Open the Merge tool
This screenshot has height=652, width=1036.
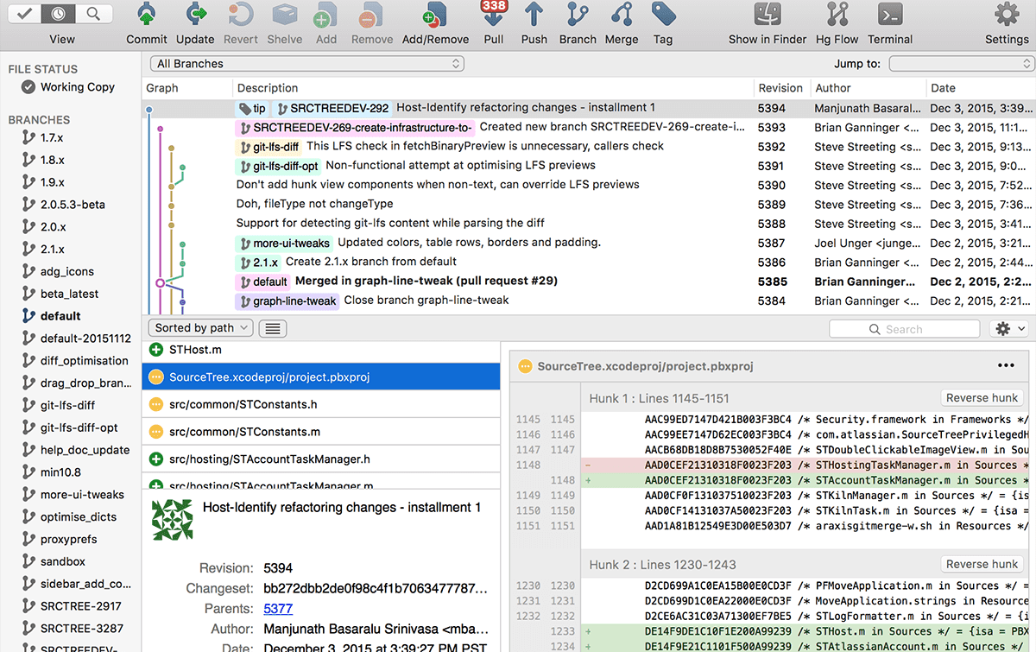[622, 15]
